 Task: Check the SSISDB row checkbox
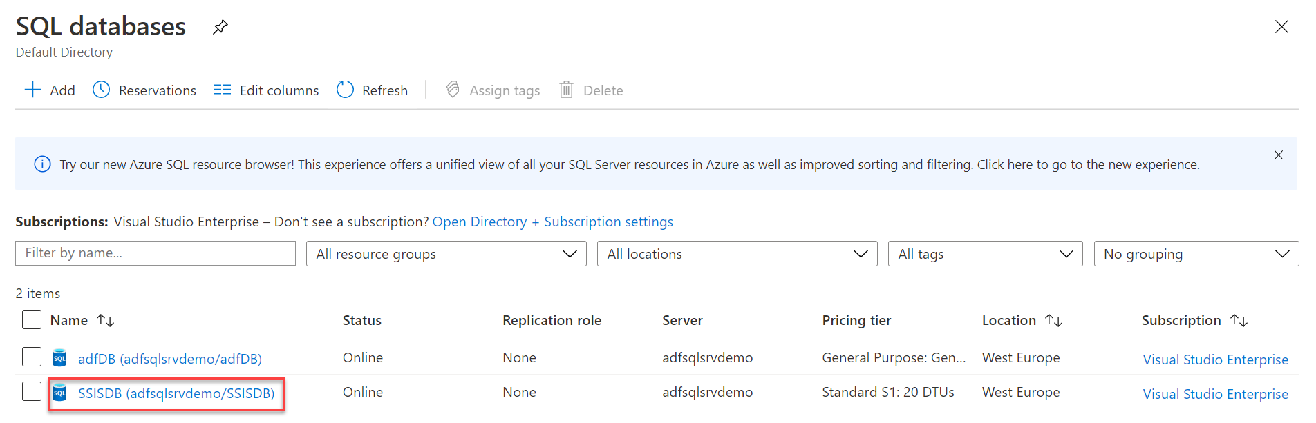[32, 391]
